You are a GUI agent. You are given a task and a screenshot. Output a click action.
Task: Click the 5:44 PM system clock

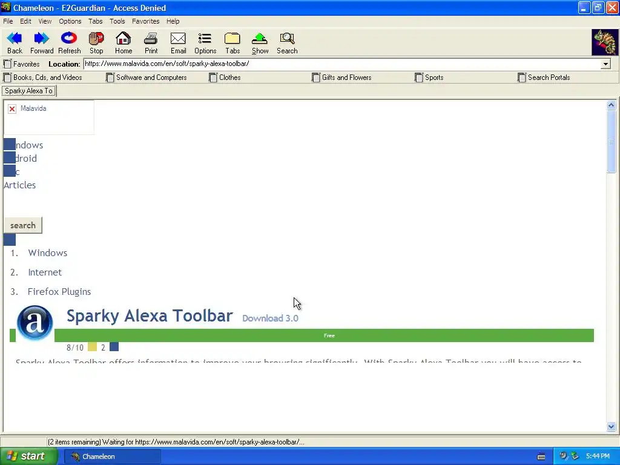(x=598, y=457)
